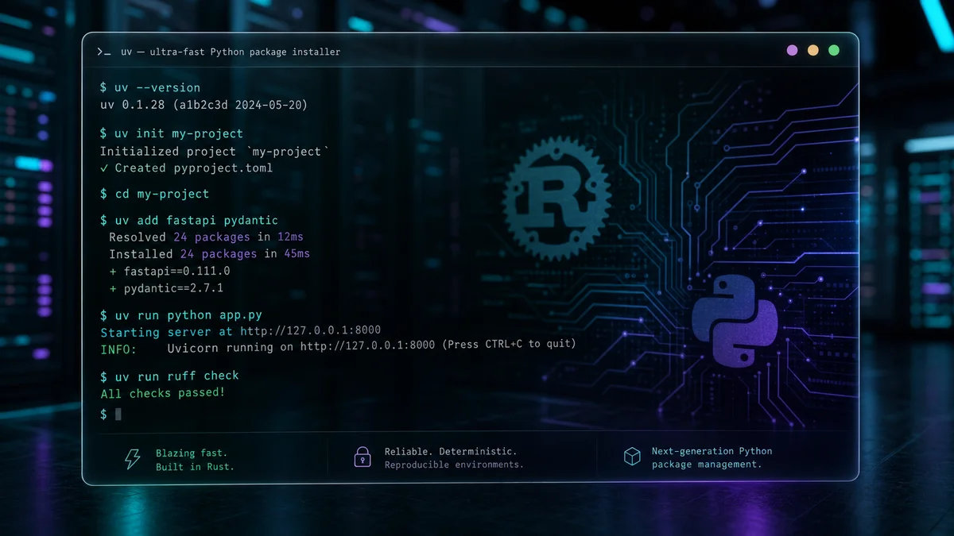The image size is (954, 536).
Task: Click the 'Resolved 24 packages in 12ms' line
Action: point(206,237)
